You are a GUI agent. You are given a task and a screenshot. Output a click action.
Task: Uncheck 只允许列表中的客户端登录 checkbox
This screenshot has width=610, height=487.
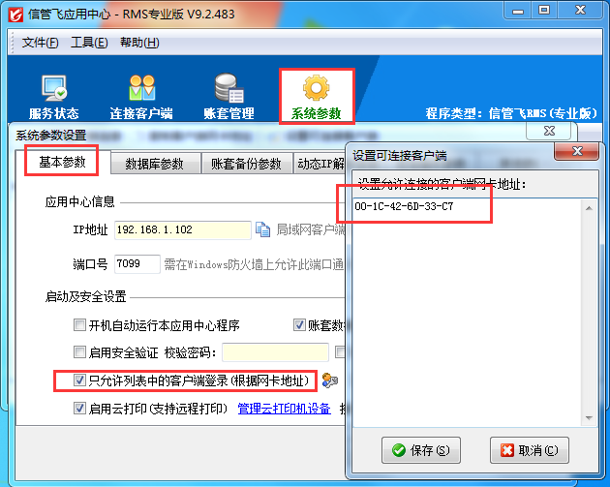(79, 380)
